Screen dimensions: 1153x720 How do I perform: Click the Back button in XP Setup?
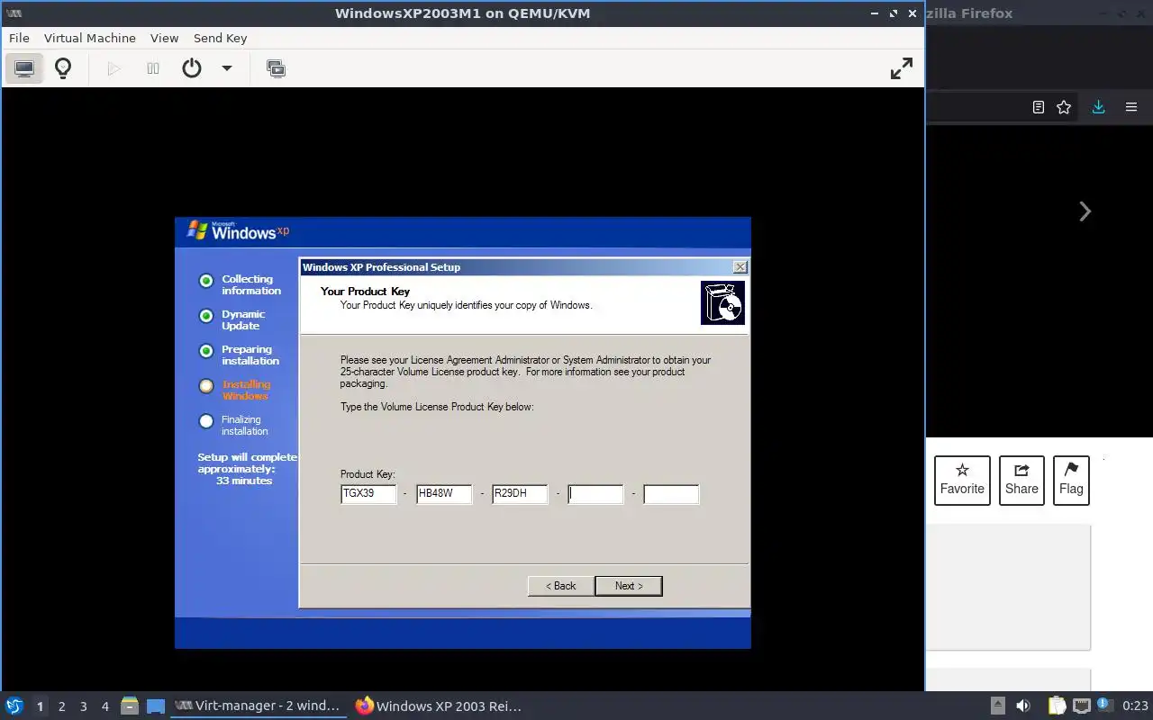560,586
